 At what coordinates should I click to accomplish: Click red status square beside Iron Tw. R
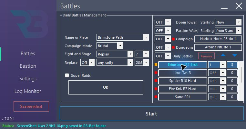point(156,73)
